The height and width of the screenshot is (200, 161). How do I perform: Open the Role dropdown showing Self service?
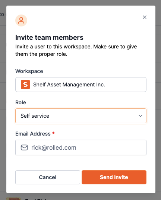[81, 116]
